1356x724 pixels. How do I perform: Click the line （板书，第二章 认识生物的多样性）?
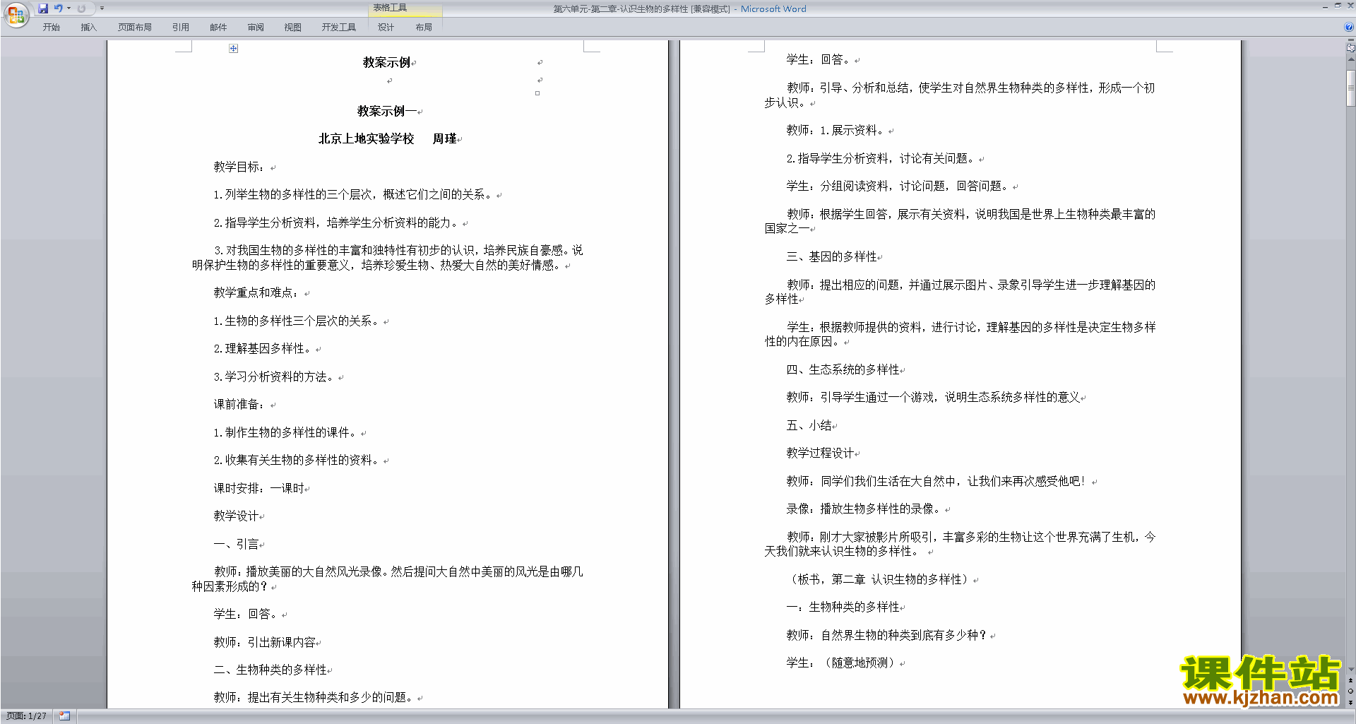pos(879,579)
